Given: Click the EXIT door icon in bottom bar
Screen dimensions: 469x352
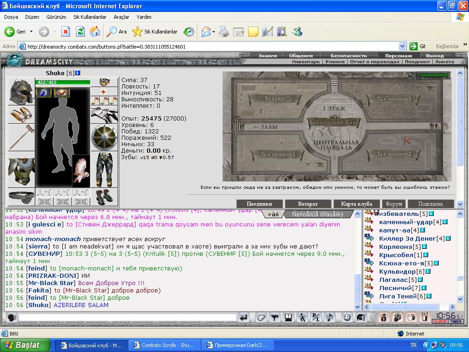Looking at the screenshot, I should [425, 317].
